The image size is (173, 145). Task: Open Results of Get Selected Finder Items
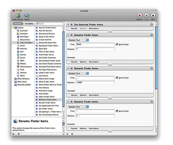click(74, 28)
